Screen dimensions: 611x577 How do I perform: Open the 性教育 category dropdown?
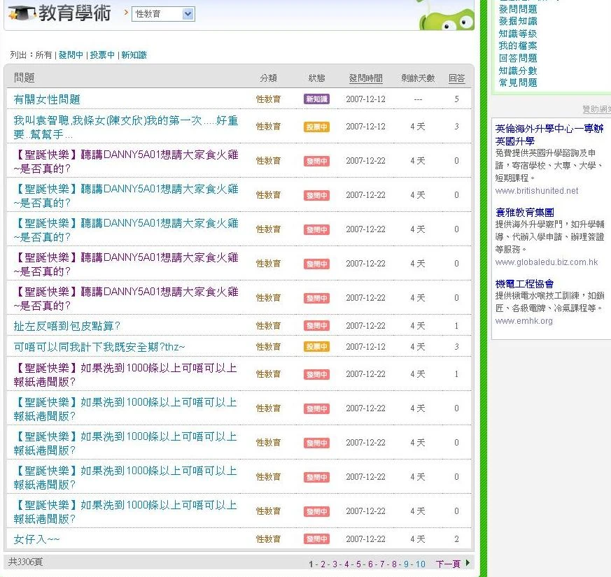163,14
